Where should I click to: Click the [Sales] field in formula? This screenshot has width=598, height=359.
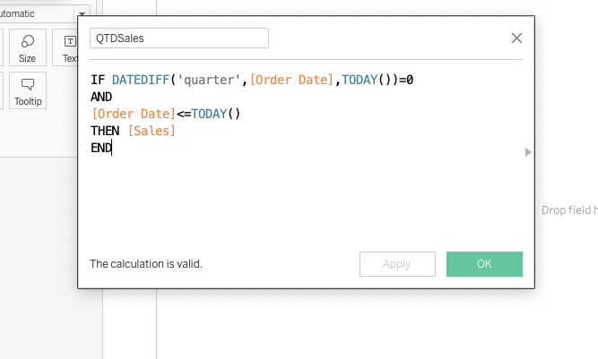tap(152, 131)
